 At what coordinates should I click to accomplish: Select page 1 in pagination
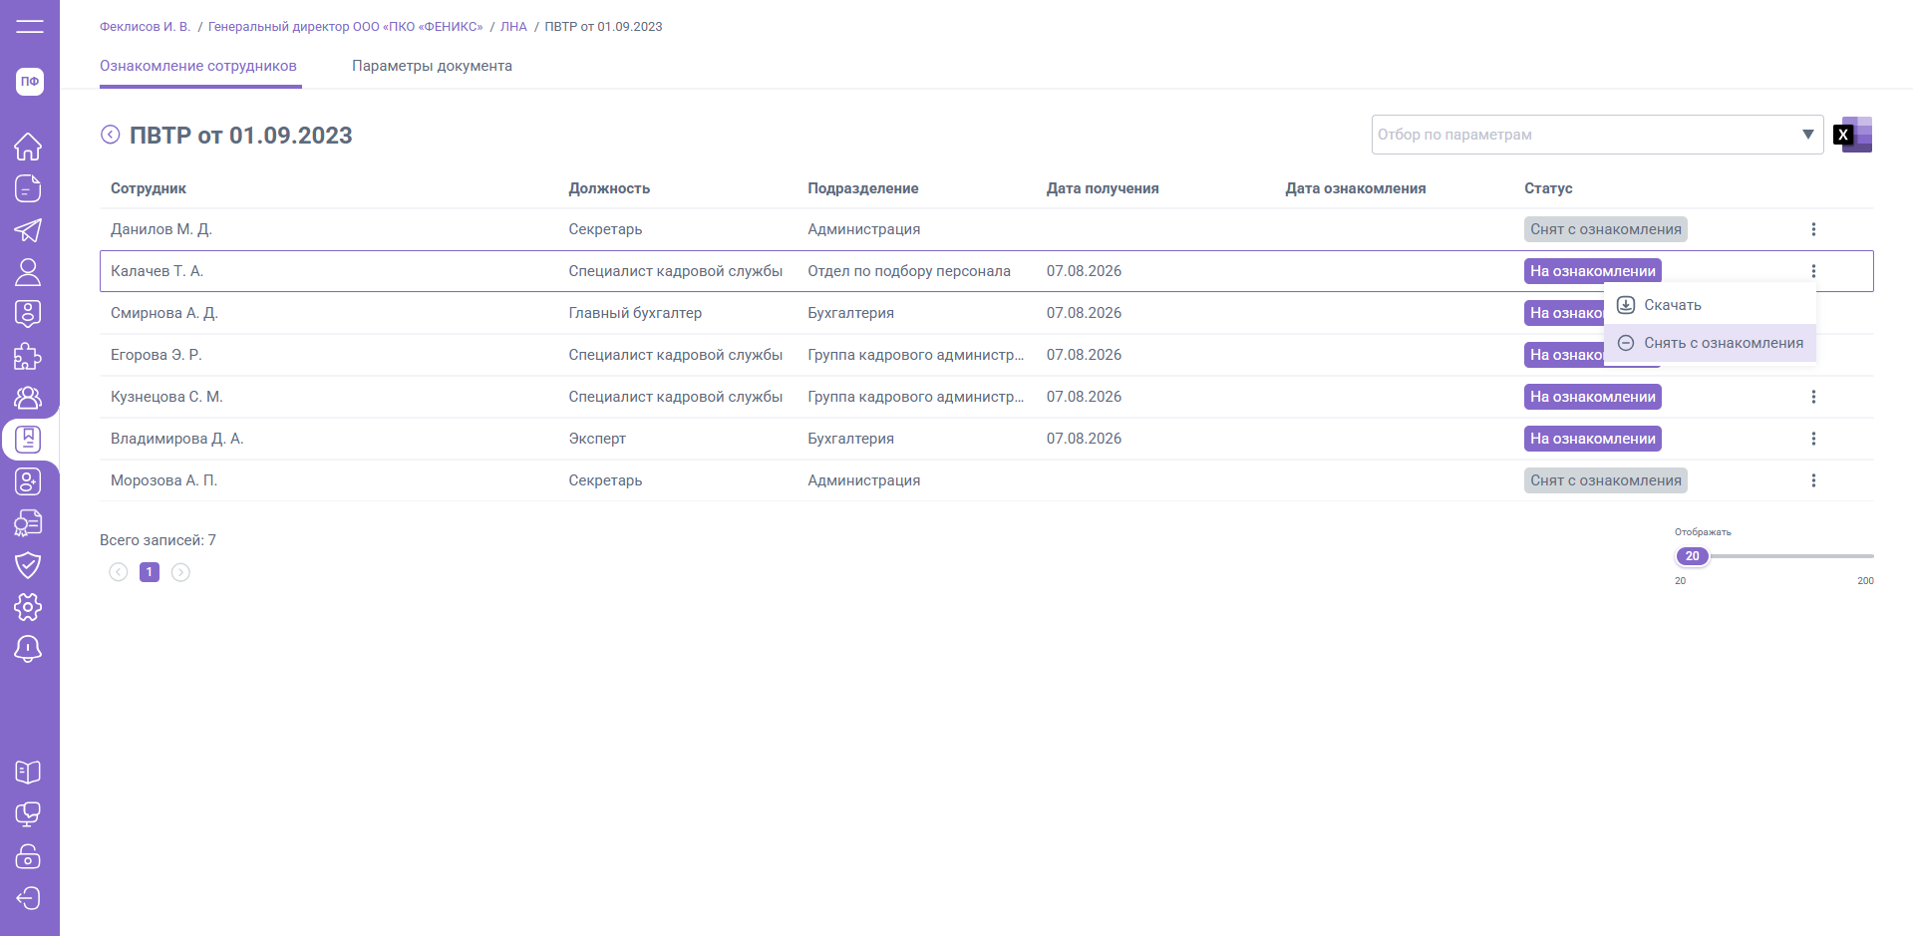(x=150, y=572)
